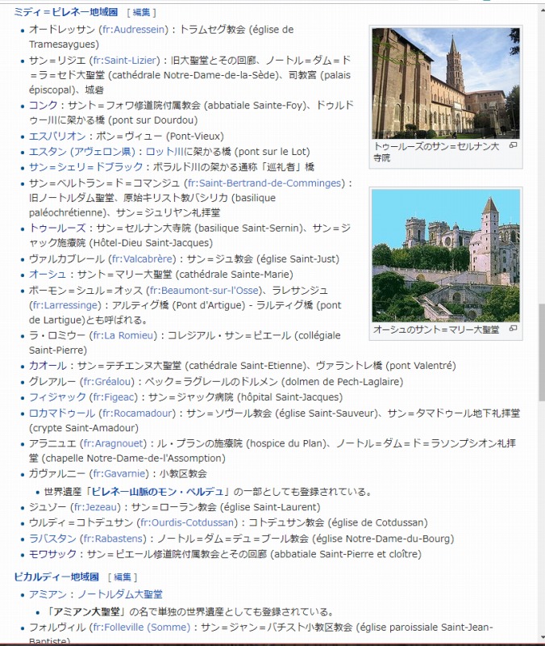This screenshot has height=646, width=545.
Task: Click the caption トゥールーズのサン=セルナン大寺院
Action: [x=436, y=152]
